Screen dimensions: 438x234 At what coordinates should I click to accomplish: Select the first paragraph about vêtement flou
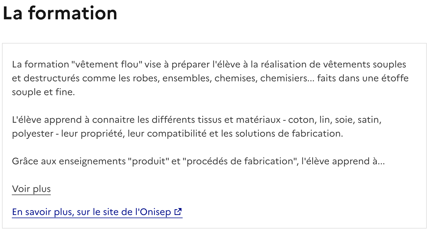pyautogui.click(x=210, y=78)
